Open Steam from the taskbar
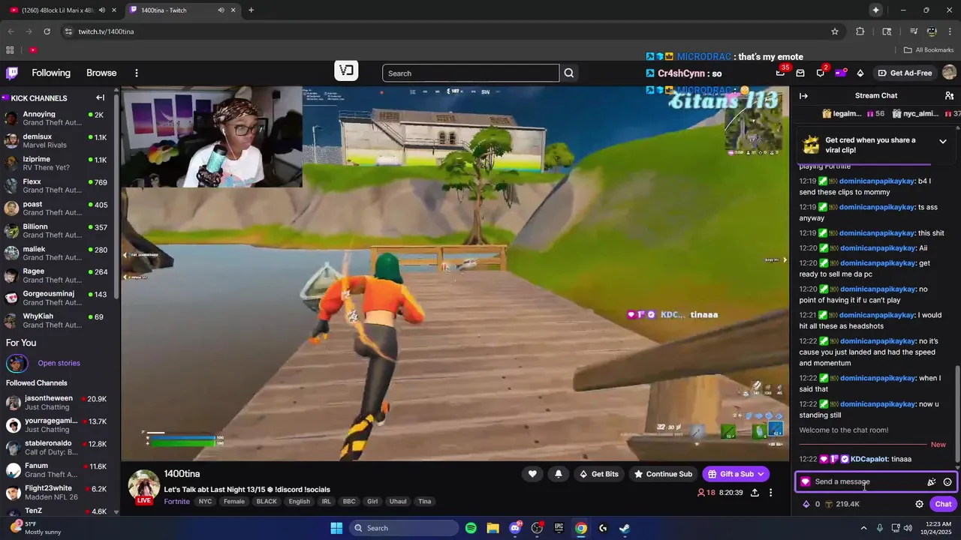The height and width of the screenshot is (540, 961). tap(625, 528)
